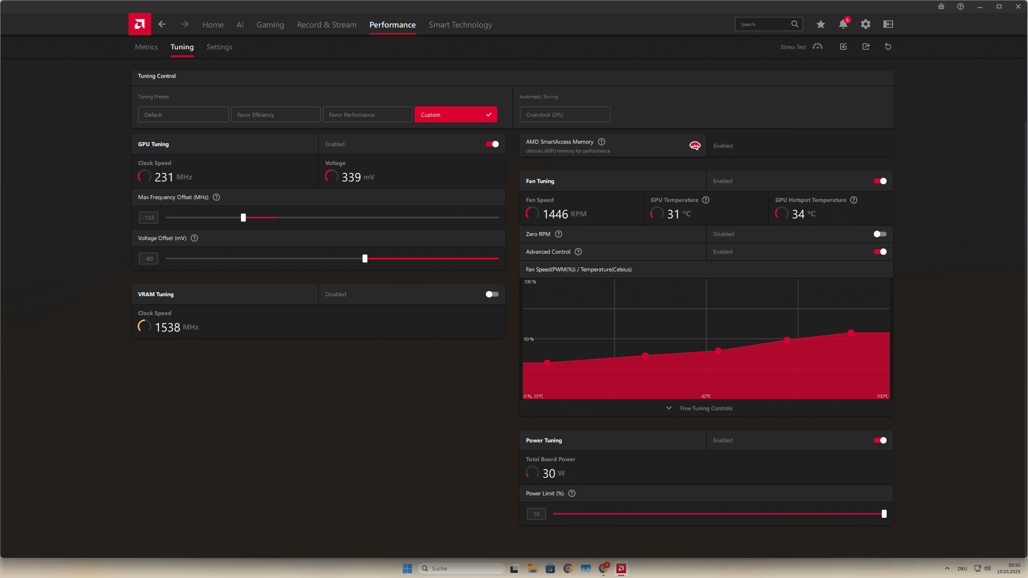
Task: Open the Gaming tab
Action: point(270,24)
